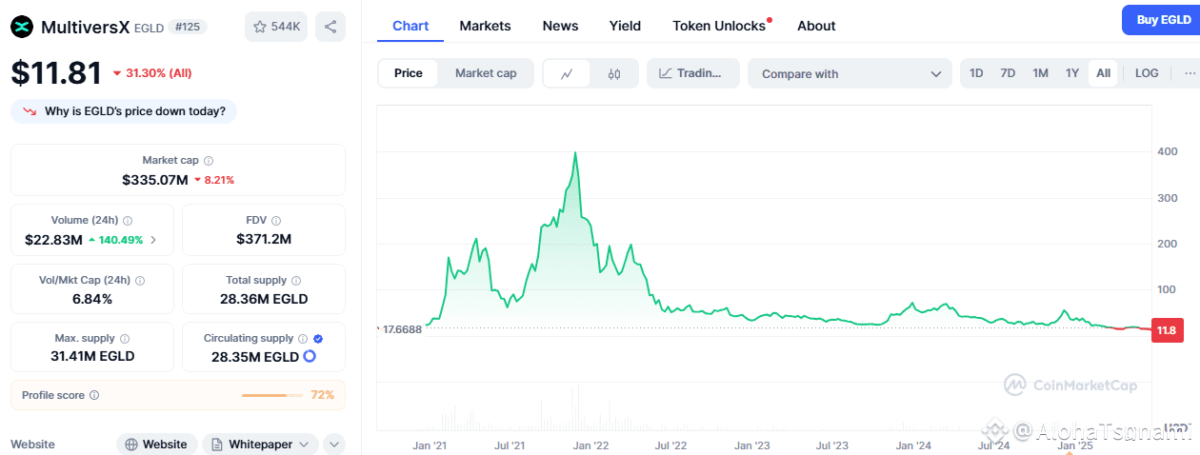
Task: Click the Profile score progress bar
Action: click(272, 395)
